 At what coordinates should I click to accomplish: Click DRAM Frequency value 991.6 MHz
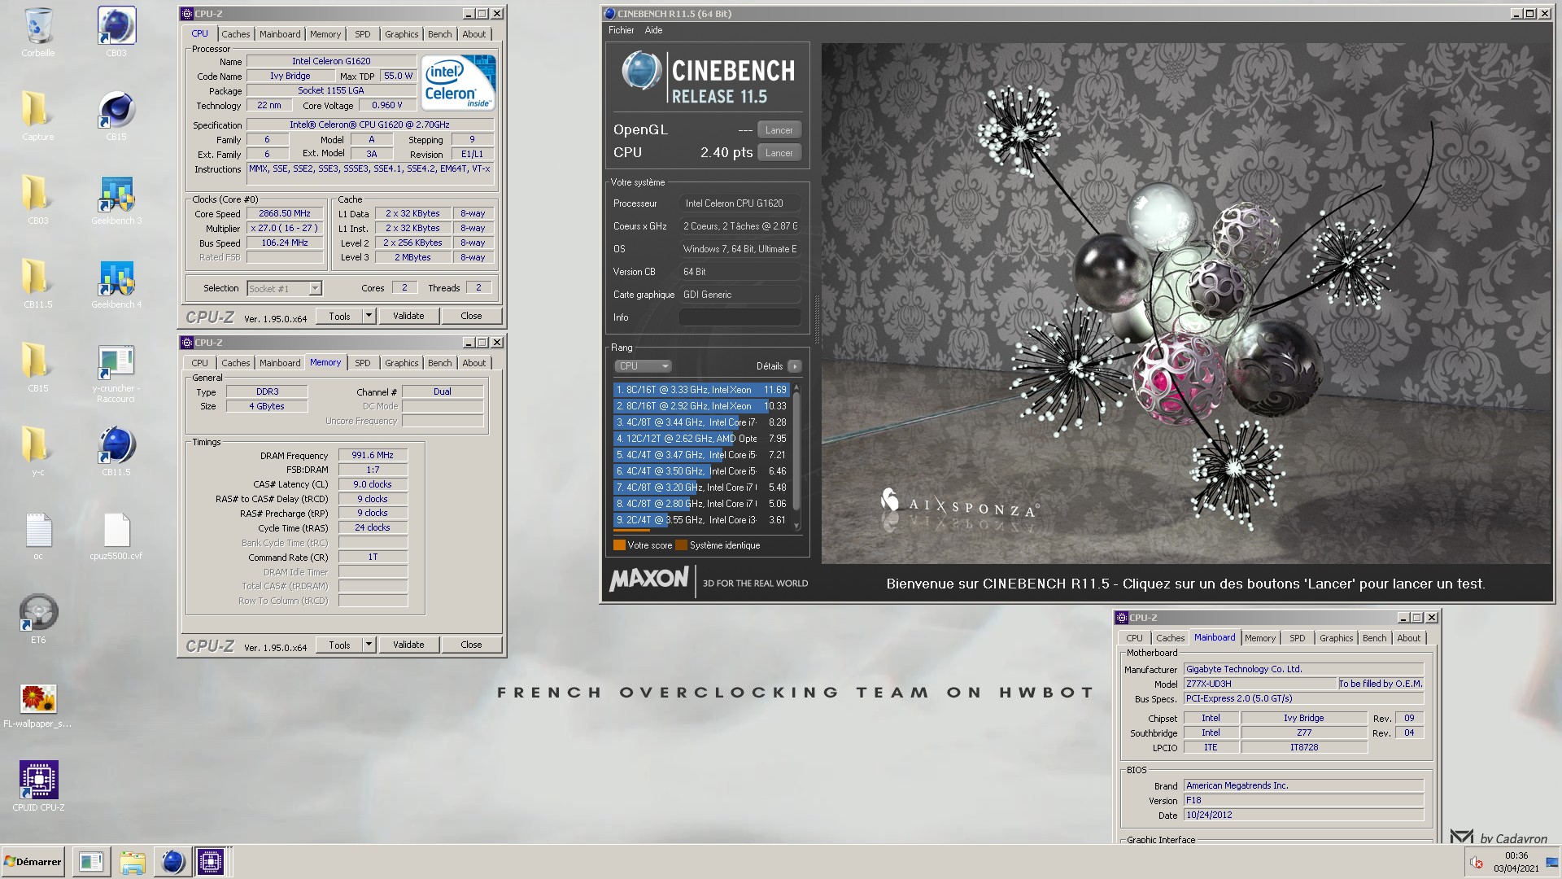point(373,456)
